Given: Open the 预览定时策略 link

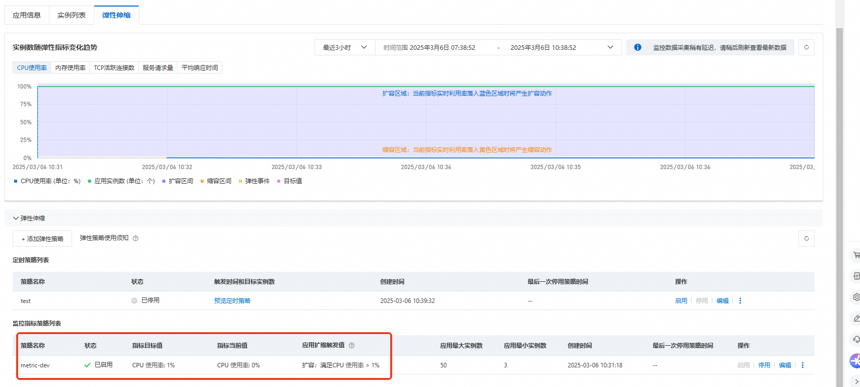Looking at the screenshot, I should (x=232, y=301).
